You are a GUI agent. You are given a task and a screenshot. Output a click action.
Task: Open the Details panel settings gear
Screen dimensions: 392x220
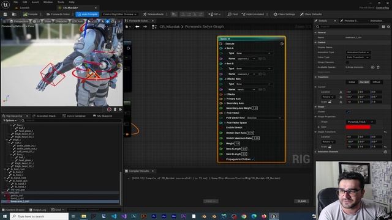(x=388, y=27)
